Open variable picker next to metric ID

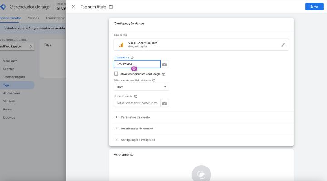click(165, 64)
